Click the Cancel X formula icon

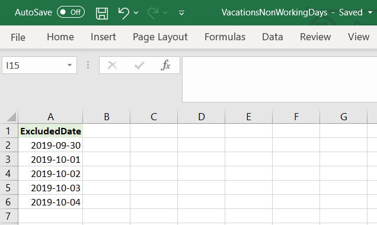[x=112, y=65]
